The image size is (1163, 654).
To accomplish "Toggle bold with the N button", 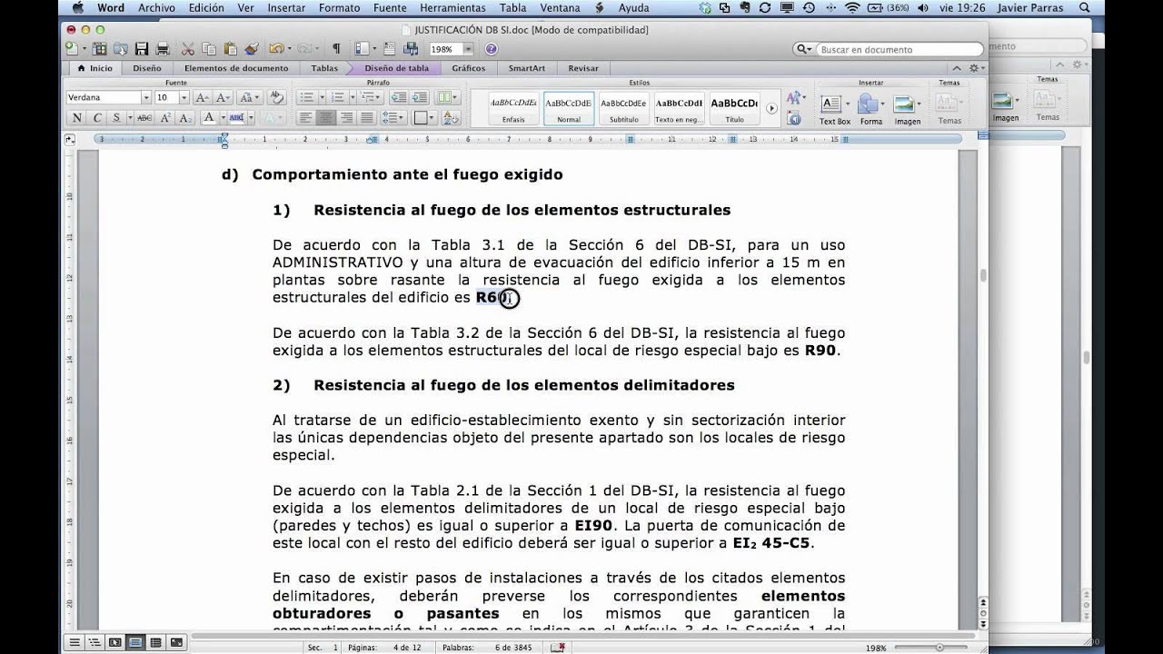I will pyautogui.click(x=76, y=118).
